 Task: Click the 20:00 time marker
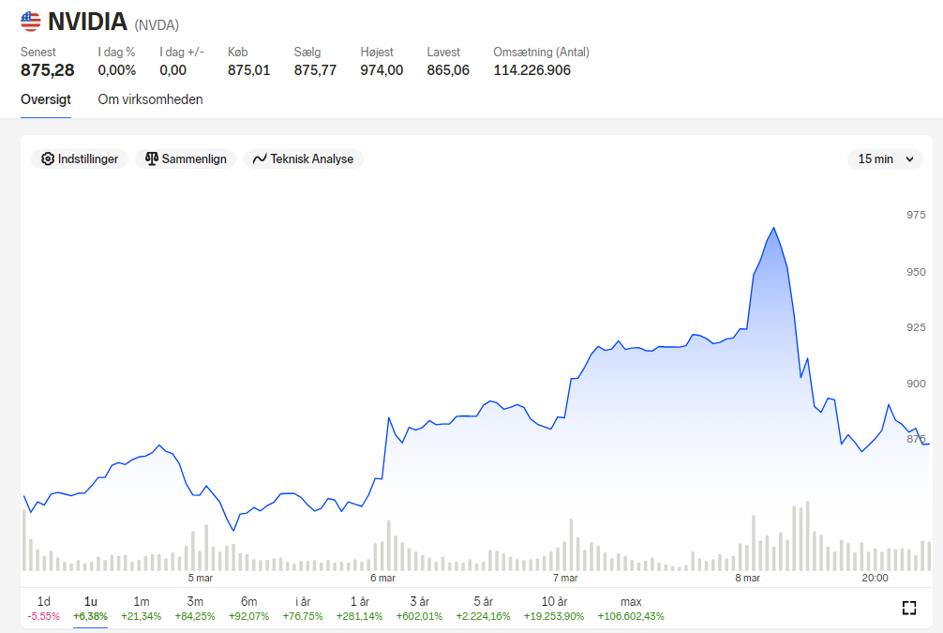tap(876, 578)
